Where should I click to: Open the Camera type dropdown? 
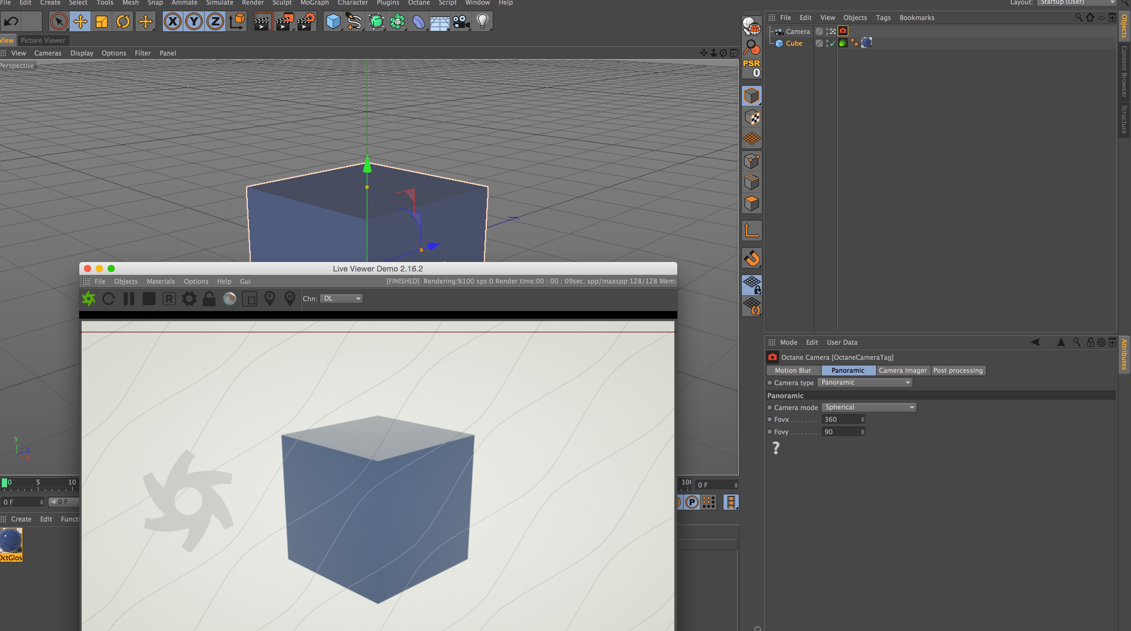[865, 383]
